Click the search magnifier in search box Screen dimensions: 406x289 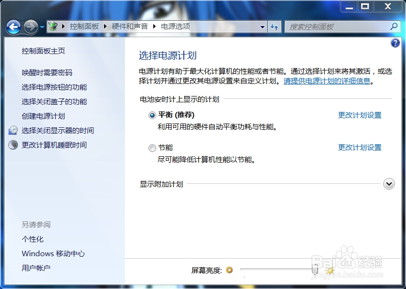click(394, 26)
